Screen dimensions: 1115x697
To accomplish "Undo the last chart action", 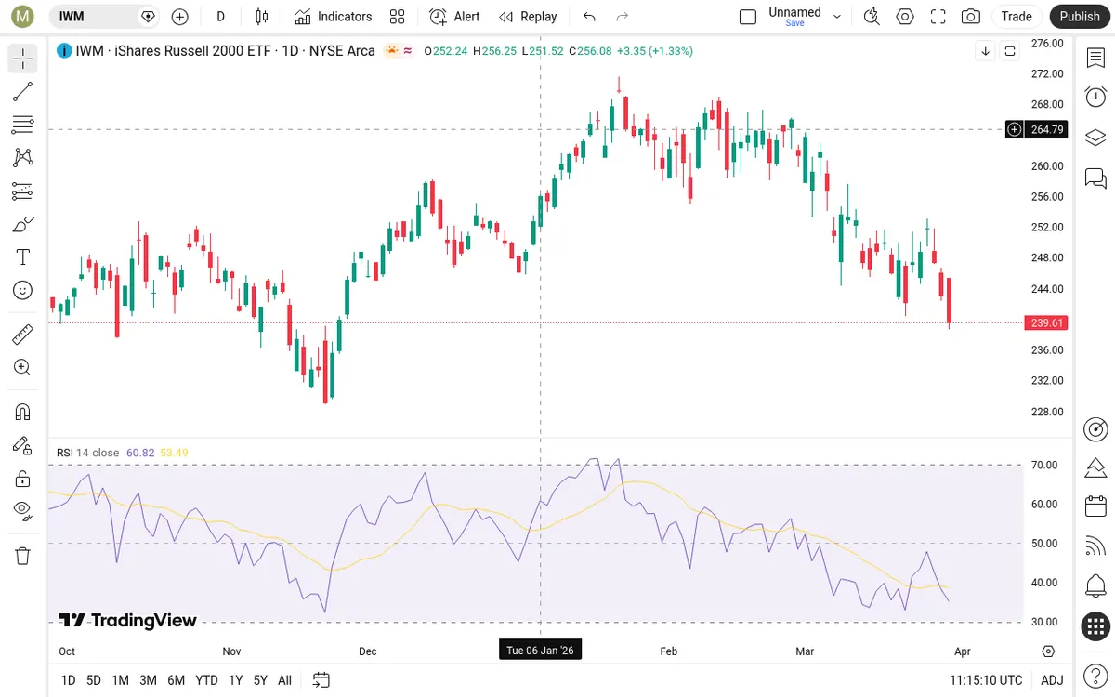I will coord(589,17).
